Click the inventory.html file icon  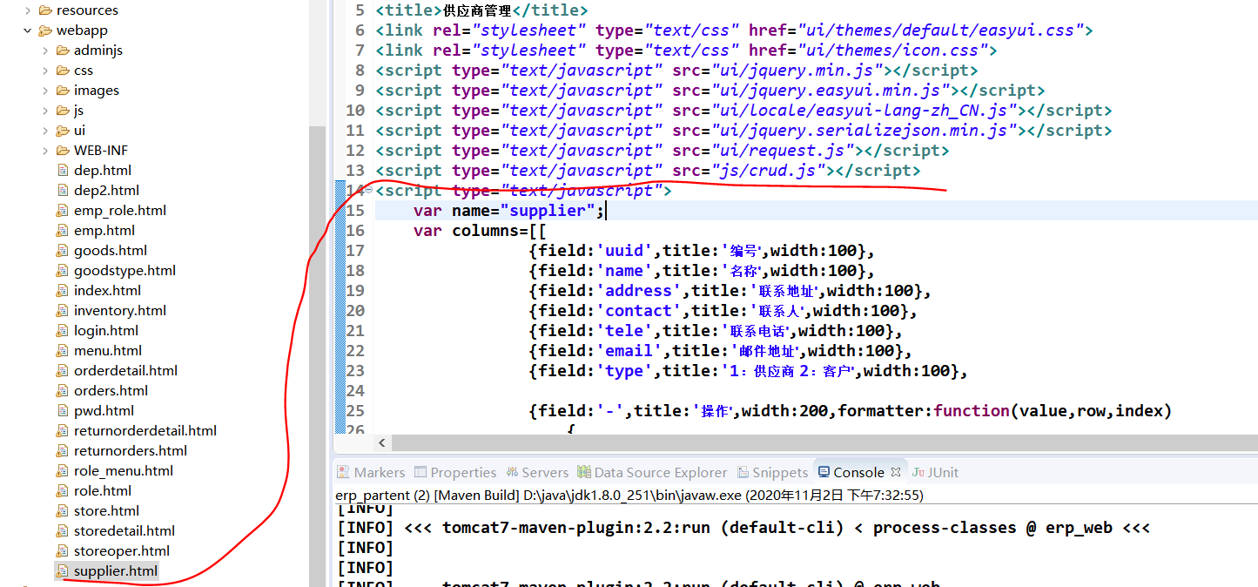[x=62, y=311]
